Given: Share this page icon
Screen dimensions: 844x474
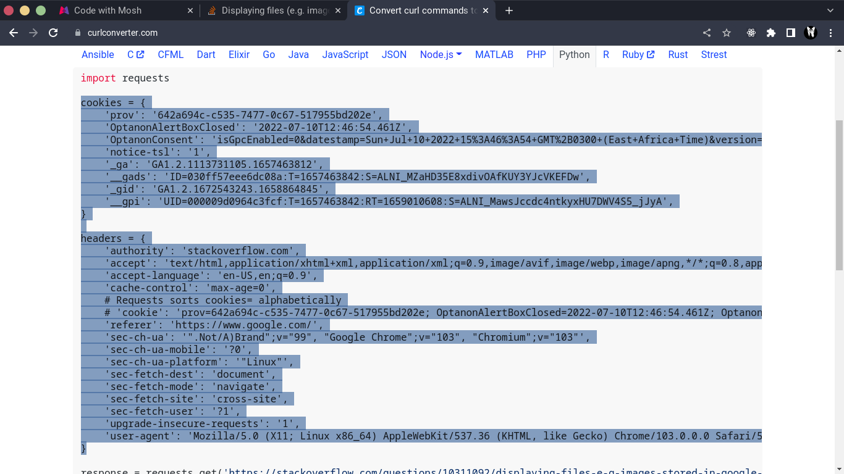Looking at the screenshot, I should [707, 33].
